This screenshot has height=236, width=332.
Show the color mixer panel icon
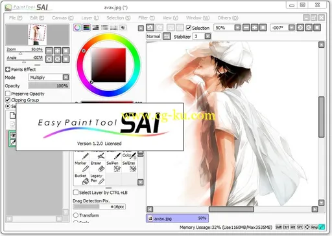click(105, 28)
